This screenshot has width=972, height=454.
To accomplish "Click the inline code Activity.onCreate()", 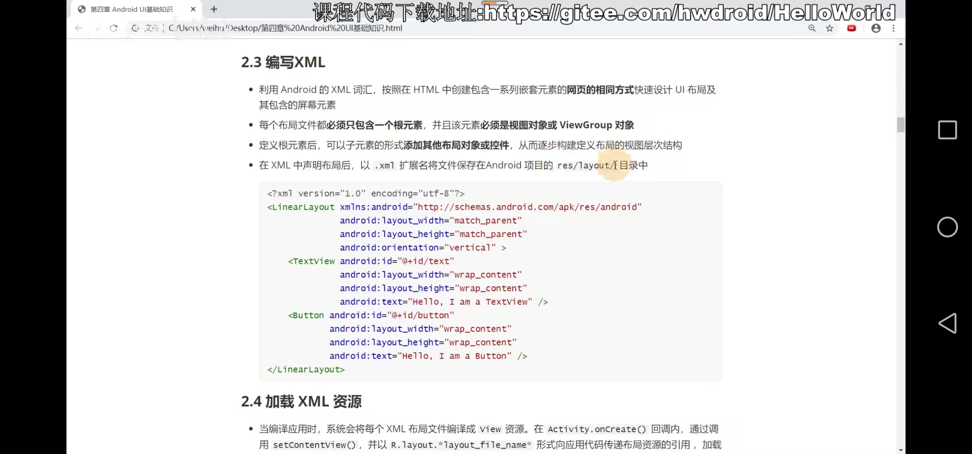I will [597, 429].
